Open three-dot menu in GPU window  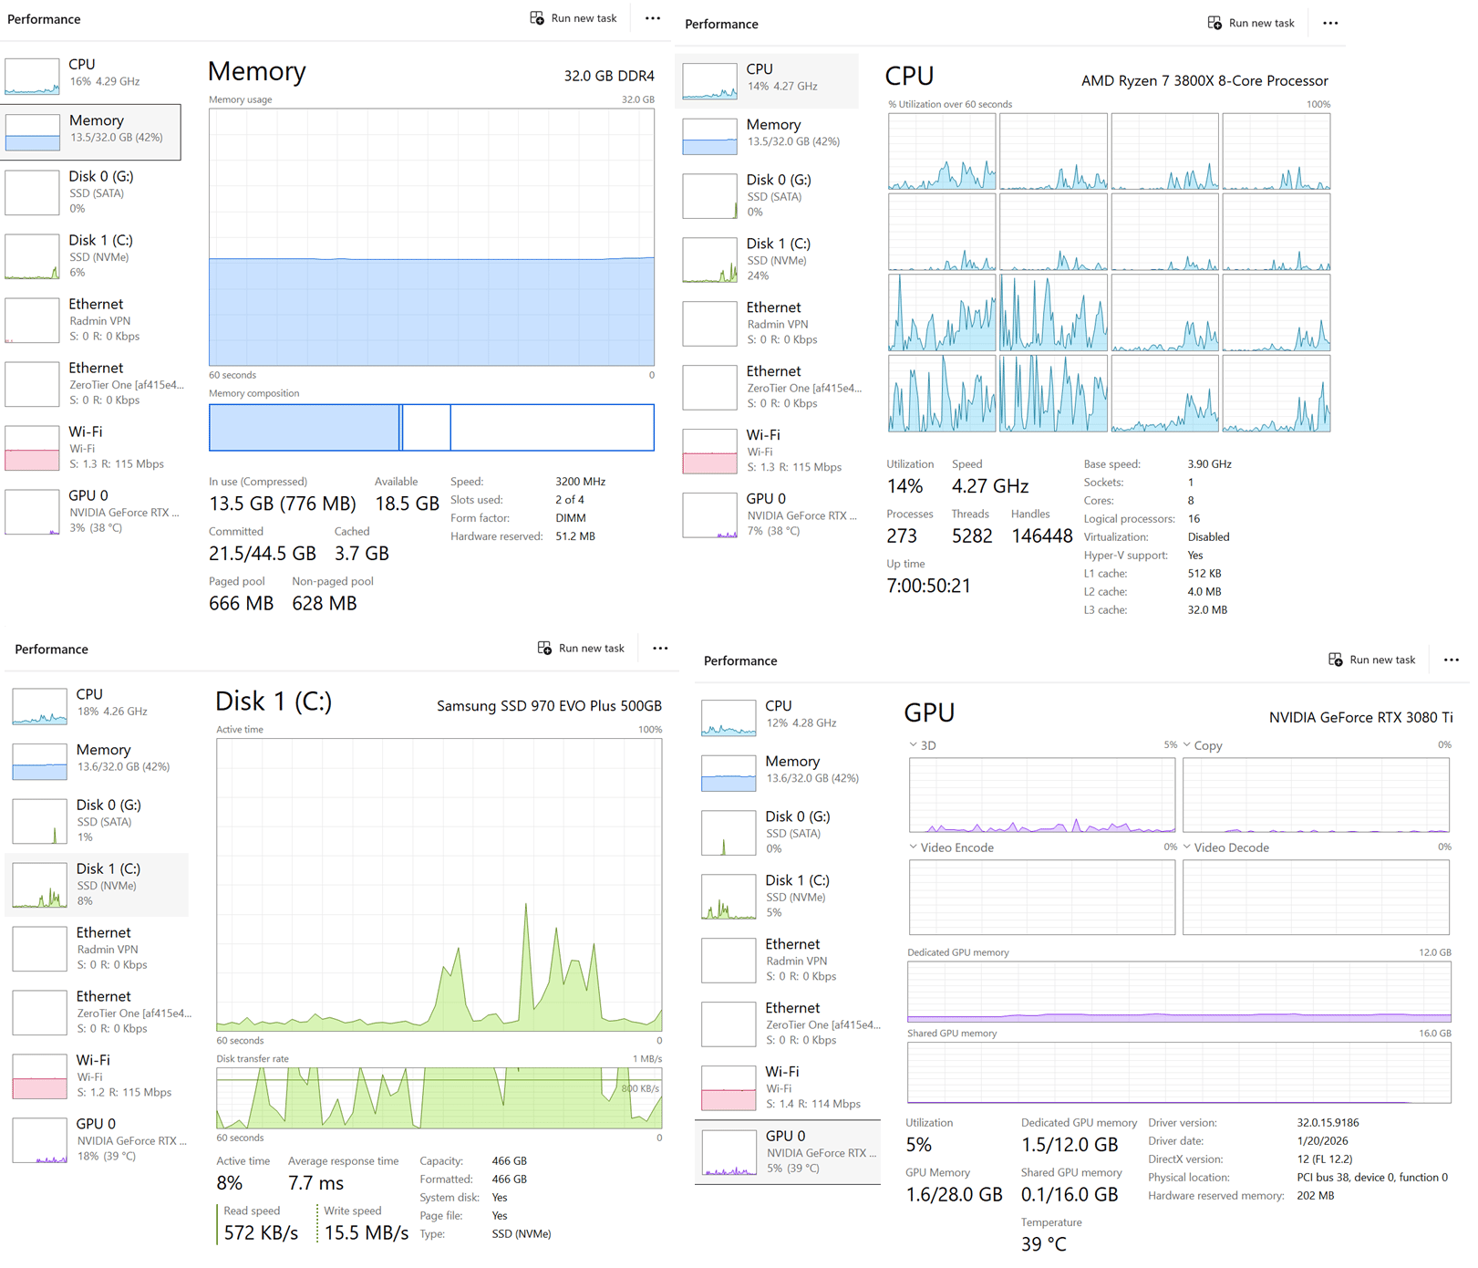(x=1451, y=660)
